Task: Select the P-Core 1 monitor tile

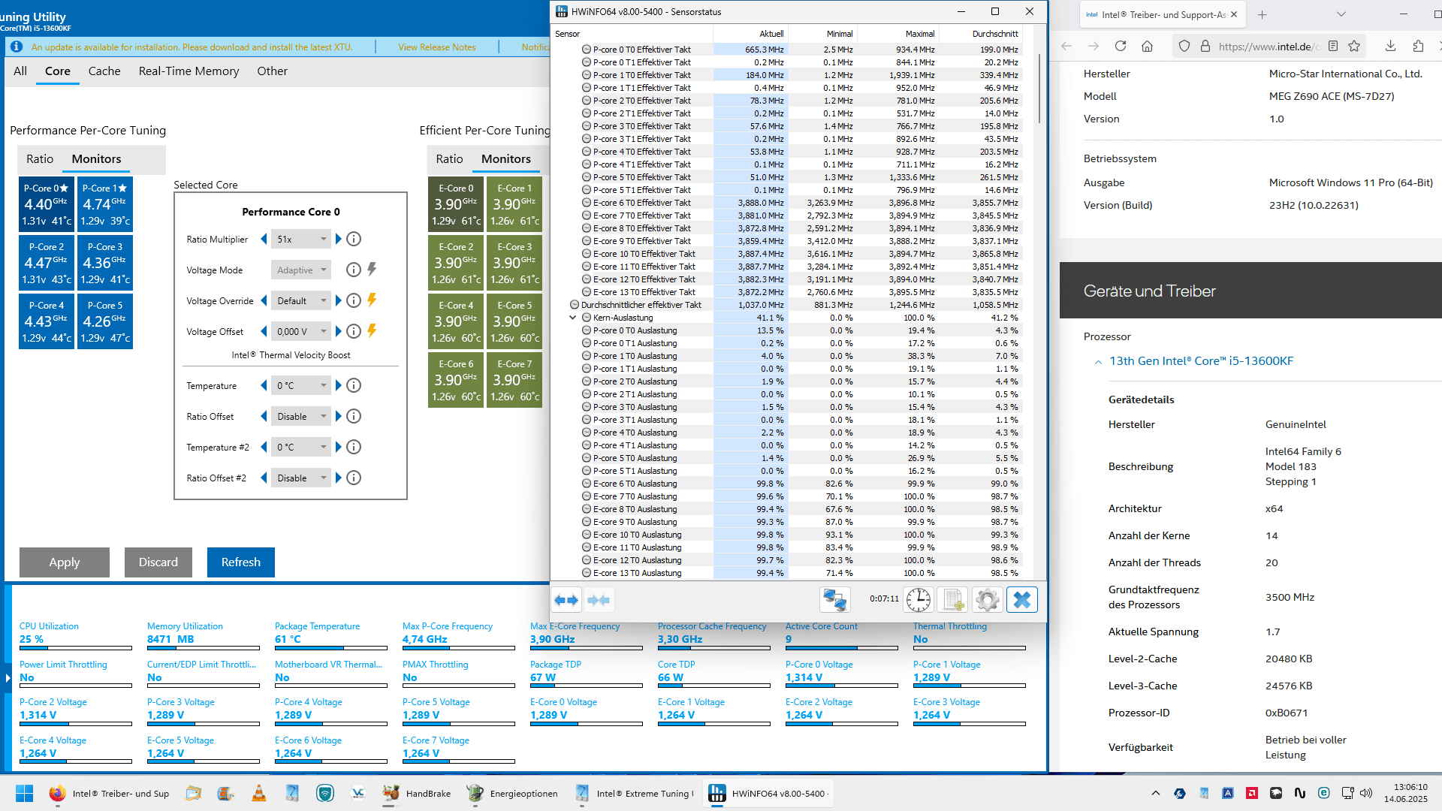Action: point(105,204)
